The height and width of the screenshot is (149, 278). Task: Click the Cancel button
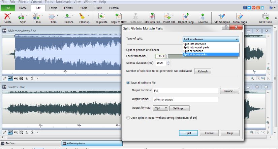[209, 133]
